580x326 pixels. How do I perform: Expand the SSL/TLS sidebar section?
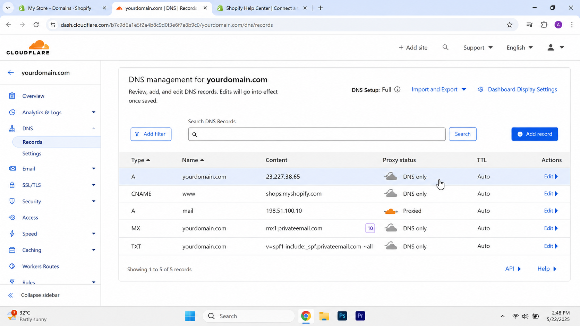click(x=94, y=185)
